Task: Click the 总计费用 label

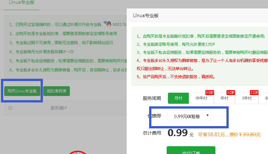Action: pyautogui.click(x=152, y=133)
